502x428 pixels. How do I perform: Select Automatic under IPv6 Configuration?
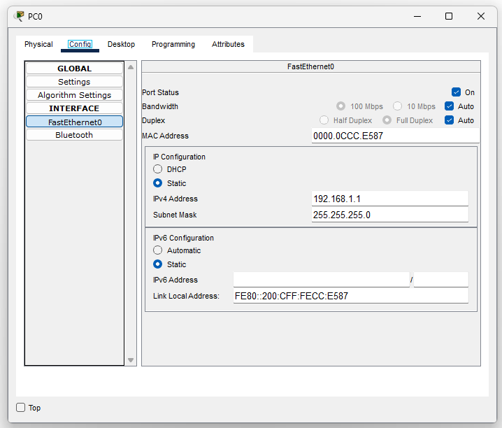[158, 250]
